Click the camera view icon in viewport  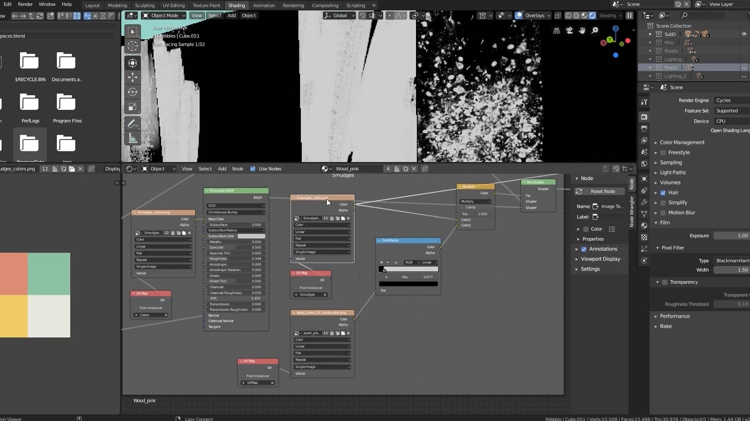(x=569, y=30)
